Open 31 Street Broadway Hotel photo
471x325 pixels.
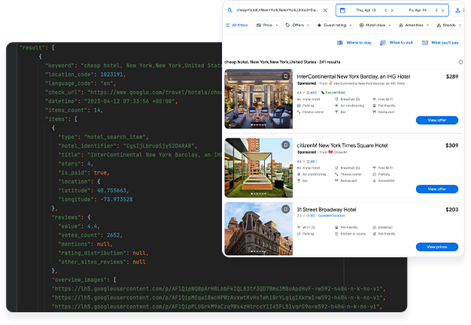(x=259, y=229)
